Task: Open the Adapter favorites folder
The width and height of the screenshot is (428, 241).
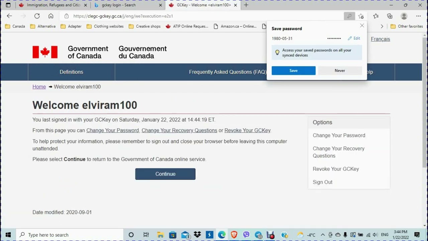Action: 71,26
